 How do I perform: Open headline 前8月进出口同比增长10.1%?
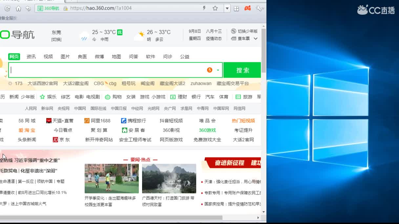pyautogui.click(x=42, y=193)
